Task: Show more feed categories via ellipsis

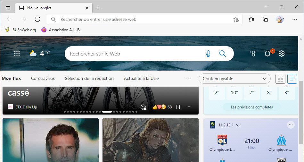Action: 189,79
